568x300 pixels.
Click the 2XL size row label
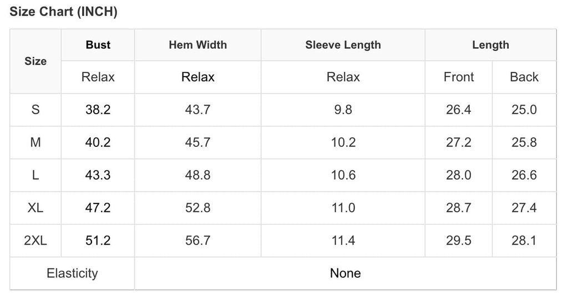(x=35, y=241)
